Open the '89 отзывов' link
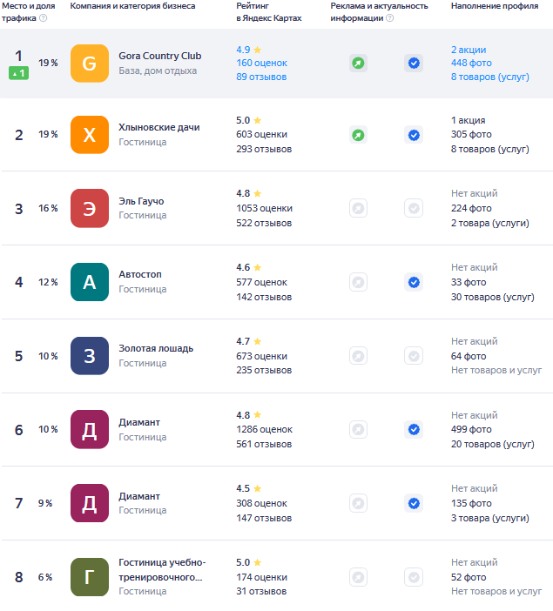This screenshot has width=553, height=611. [261, 77]
